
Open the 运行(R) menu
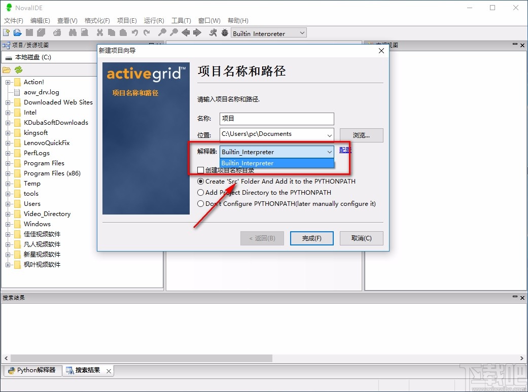[154, 20]
